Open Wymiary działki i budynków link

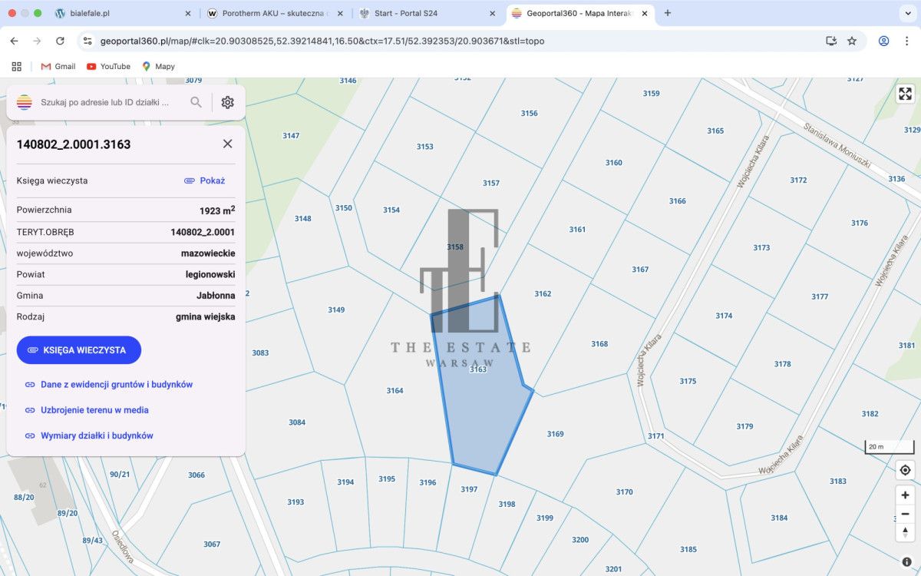coord(97,435)
